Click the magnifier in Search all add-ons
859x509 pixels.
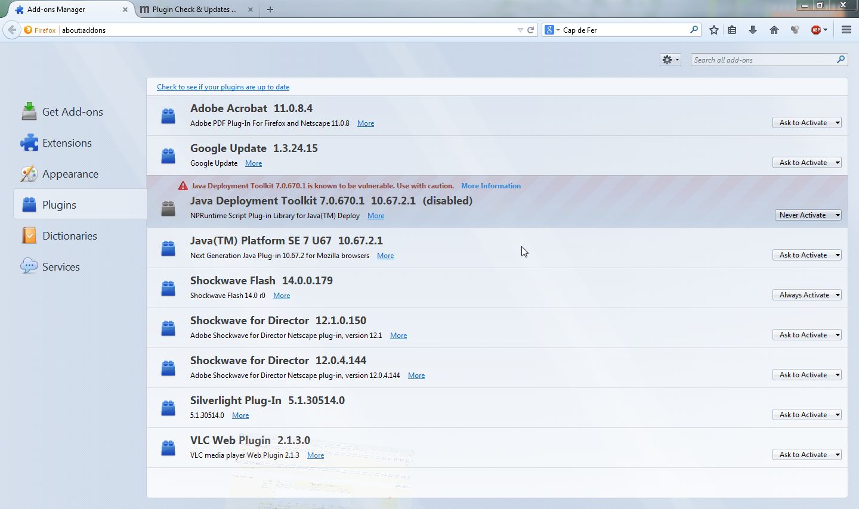coord(841,60)
